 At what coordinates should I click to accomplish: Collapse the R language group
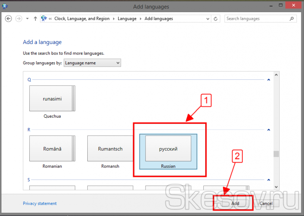pyautogui.click(x=269, y=130)
